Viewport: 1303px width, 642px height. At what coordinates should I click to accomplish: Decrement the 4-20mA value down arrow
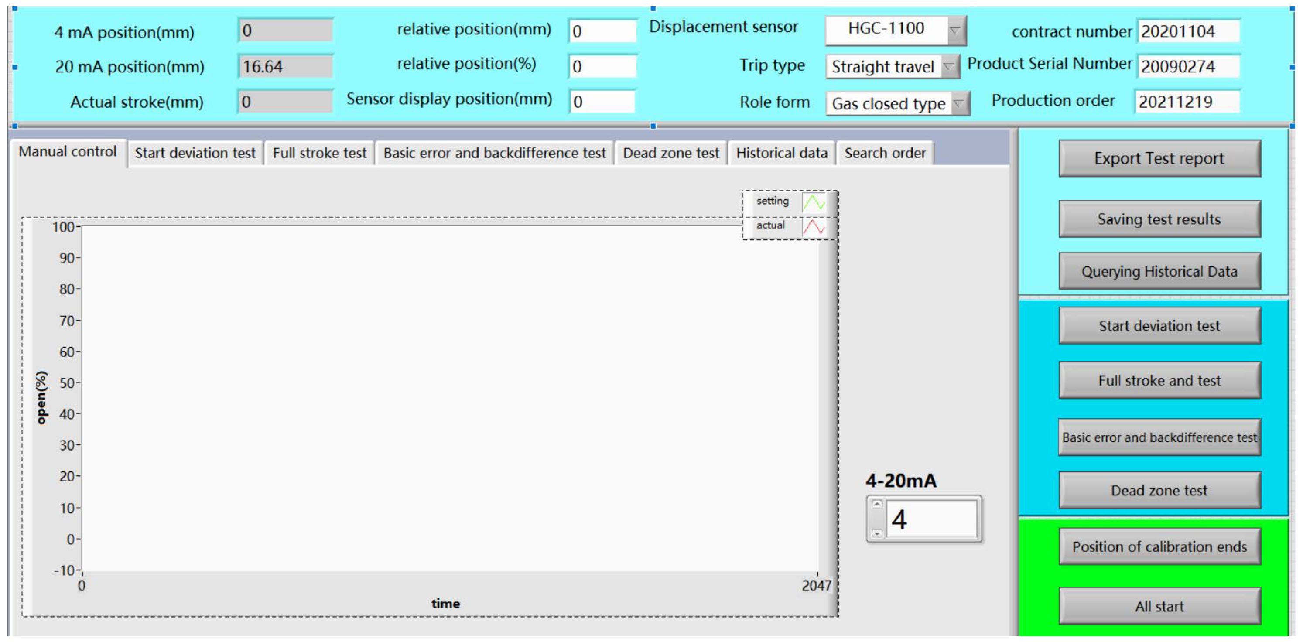[x=877, y=533]
